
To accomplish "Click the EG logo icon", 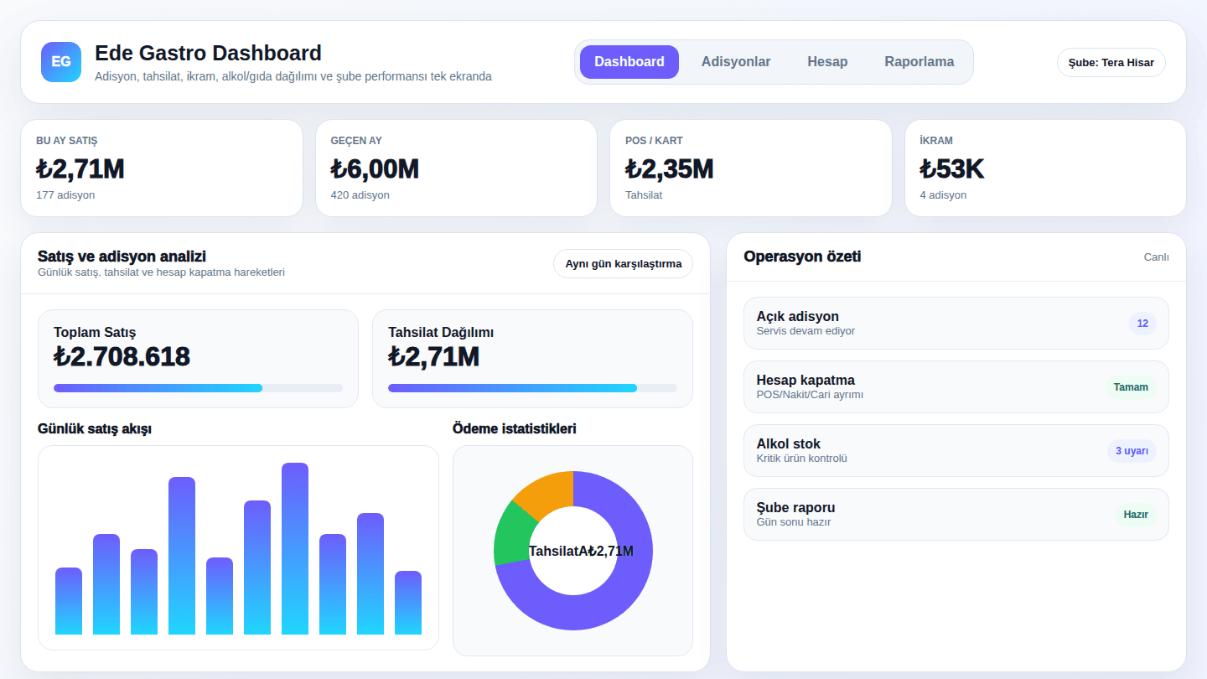I will (61, 62).
